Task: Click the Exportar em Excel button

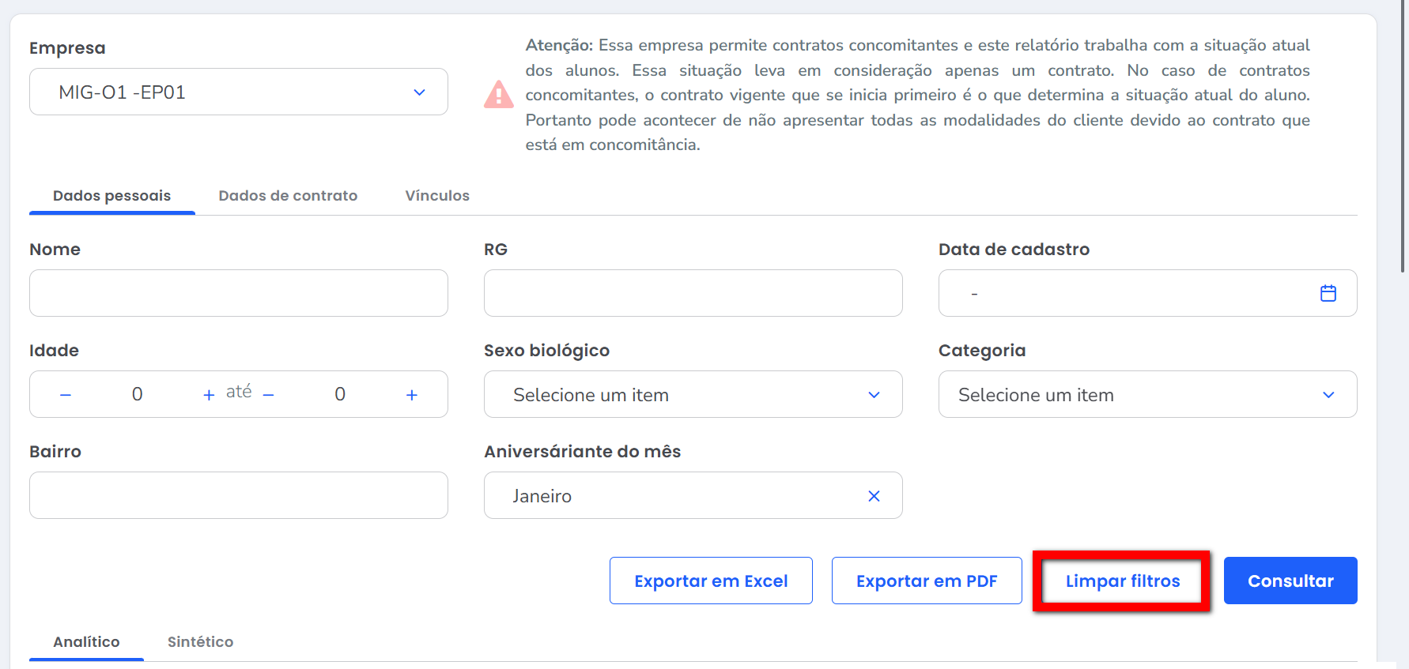Action: [711, 581]
